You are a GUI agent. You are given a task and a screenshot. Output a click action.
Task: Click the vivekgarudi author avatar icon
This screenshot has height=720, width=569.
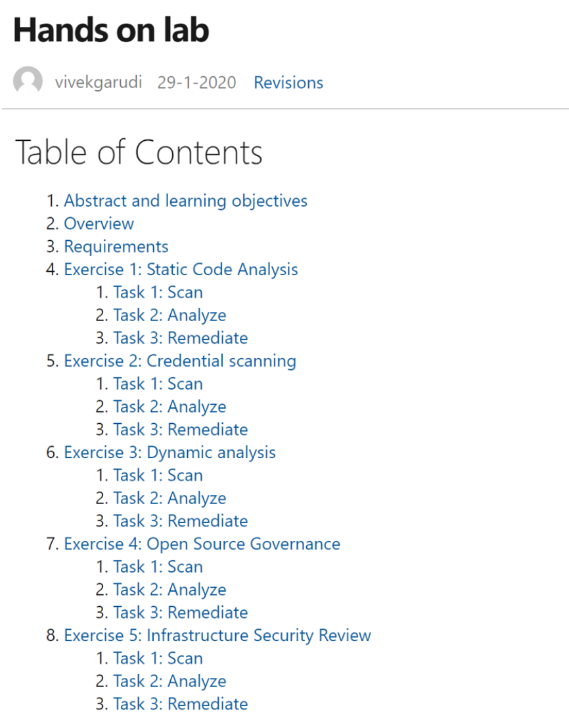pyautogui.click(x=28, y=81)
